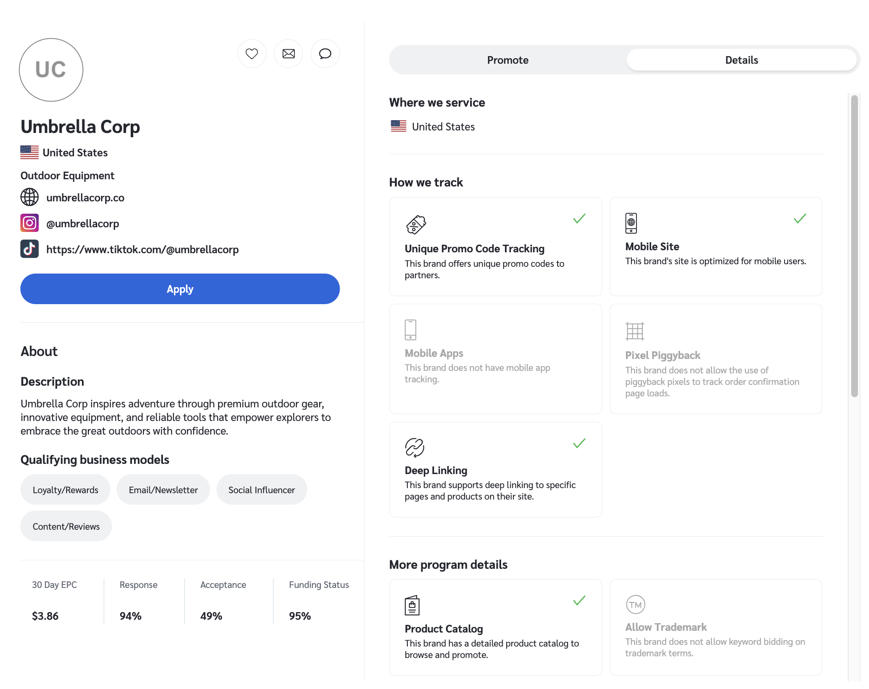Viewport: 869px width, 689px height.
Task: Click the promo code ticket icon
Action: [x=416, y=225]
